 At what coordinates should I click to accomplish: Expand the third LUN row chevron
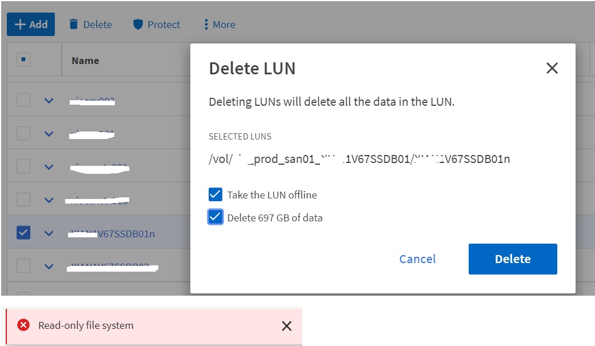(49, 167)
